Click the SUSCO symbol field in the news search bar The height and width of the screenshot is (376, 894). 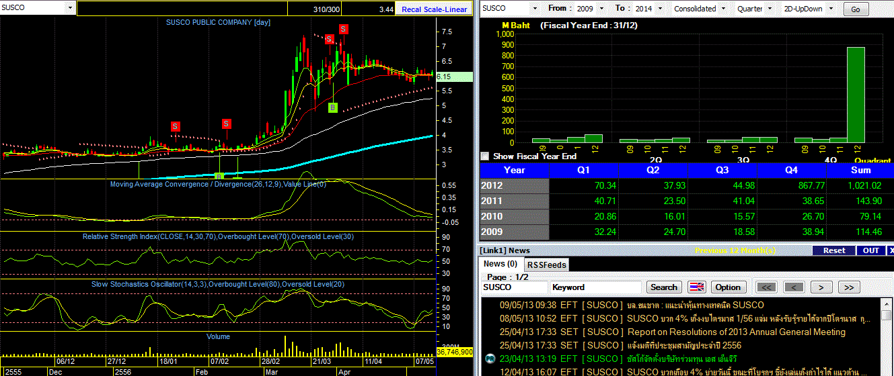pyautogui.click(x=515, y=287)
